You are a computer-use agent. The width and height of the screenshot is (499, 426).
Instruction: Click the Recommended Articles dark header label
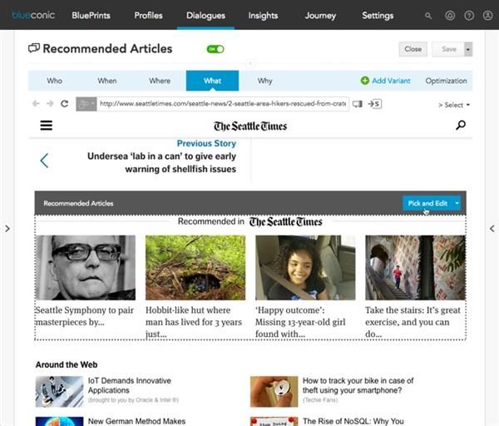click(78, 203)
